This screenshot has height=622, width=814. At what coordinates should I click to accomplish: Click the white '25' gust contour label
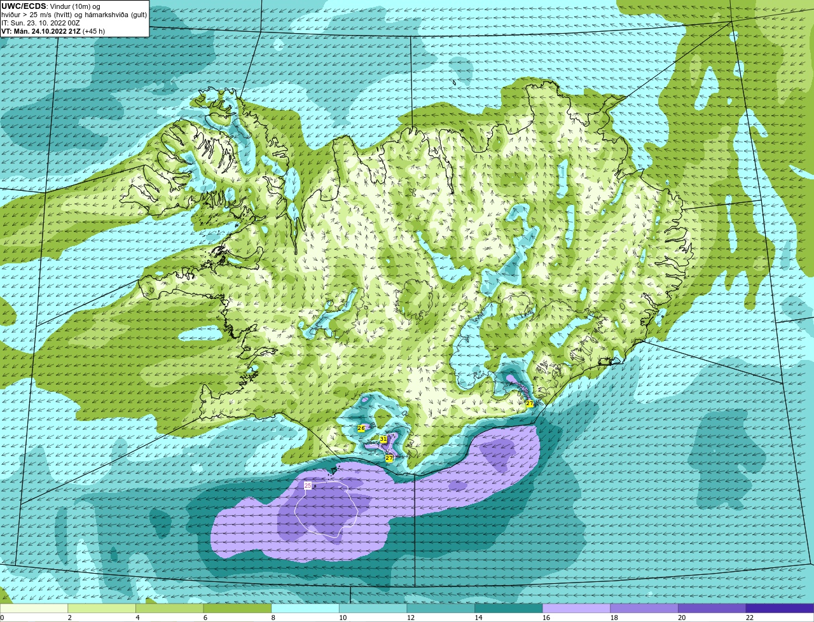tap(308, 485)
